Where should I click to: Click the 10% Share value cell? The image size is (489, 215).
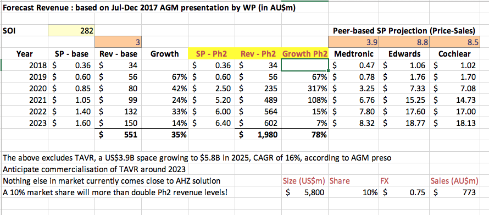tap(354, 192)
